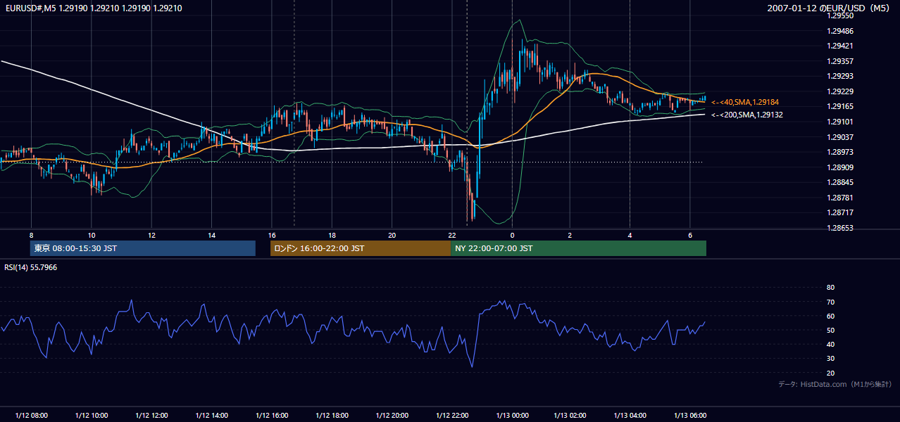Click the bottom time label 1/12 18:00
This screenshot has height=422, width=900.
[x=332, y=415]
